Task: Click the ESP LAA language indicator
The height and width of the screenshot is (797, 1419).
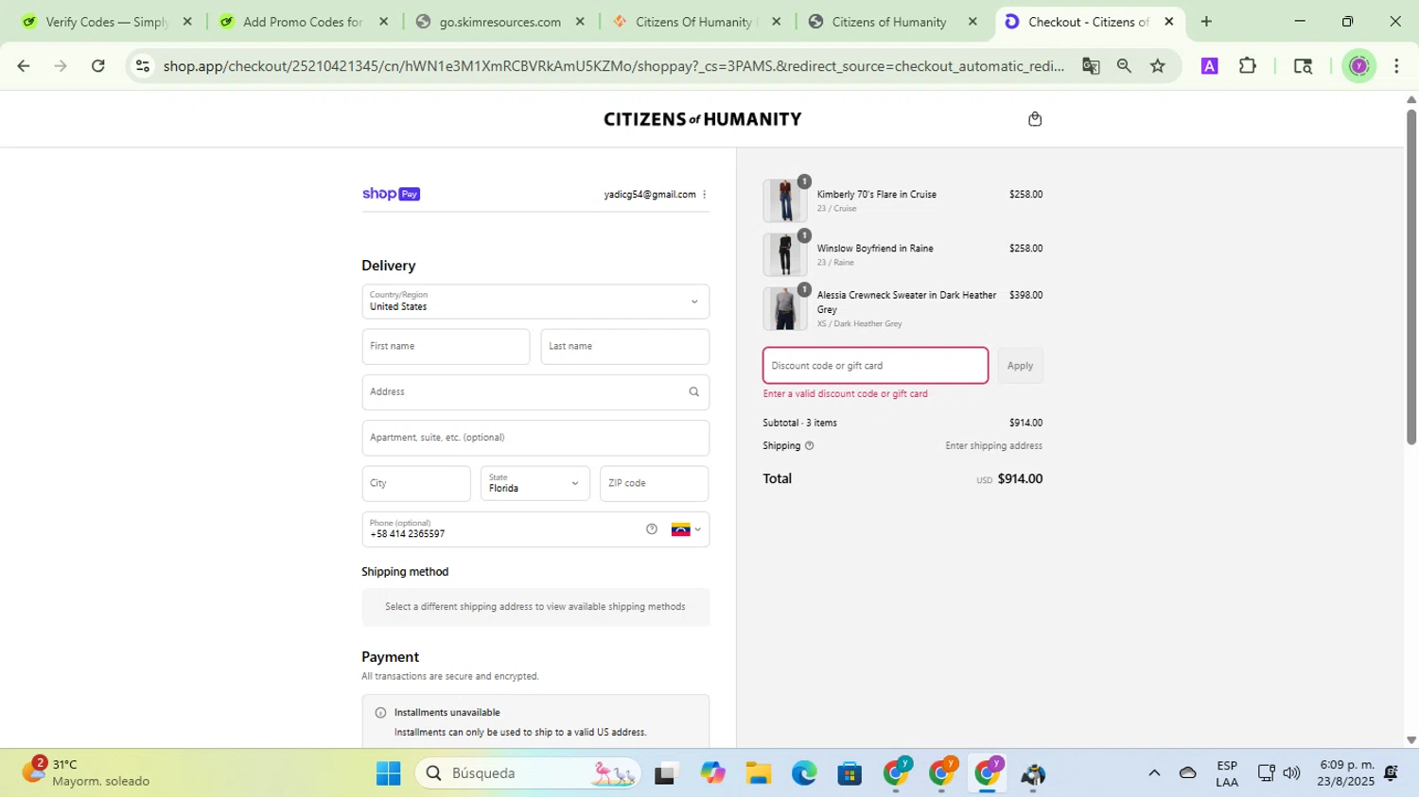Action: (x=1227, y=773)
